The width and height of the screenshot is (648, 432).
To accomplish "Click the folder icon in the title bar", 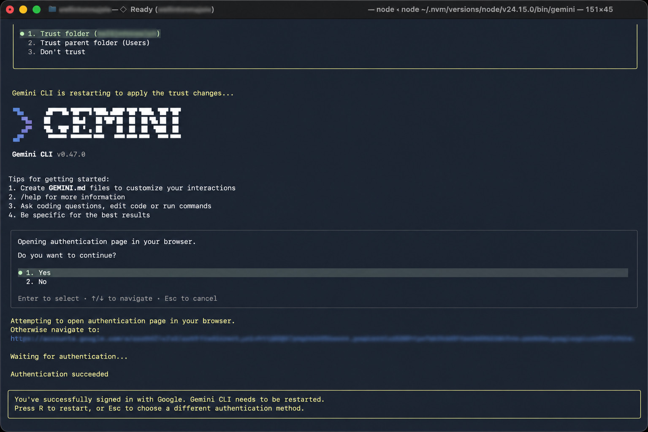I will click(52, 9).
